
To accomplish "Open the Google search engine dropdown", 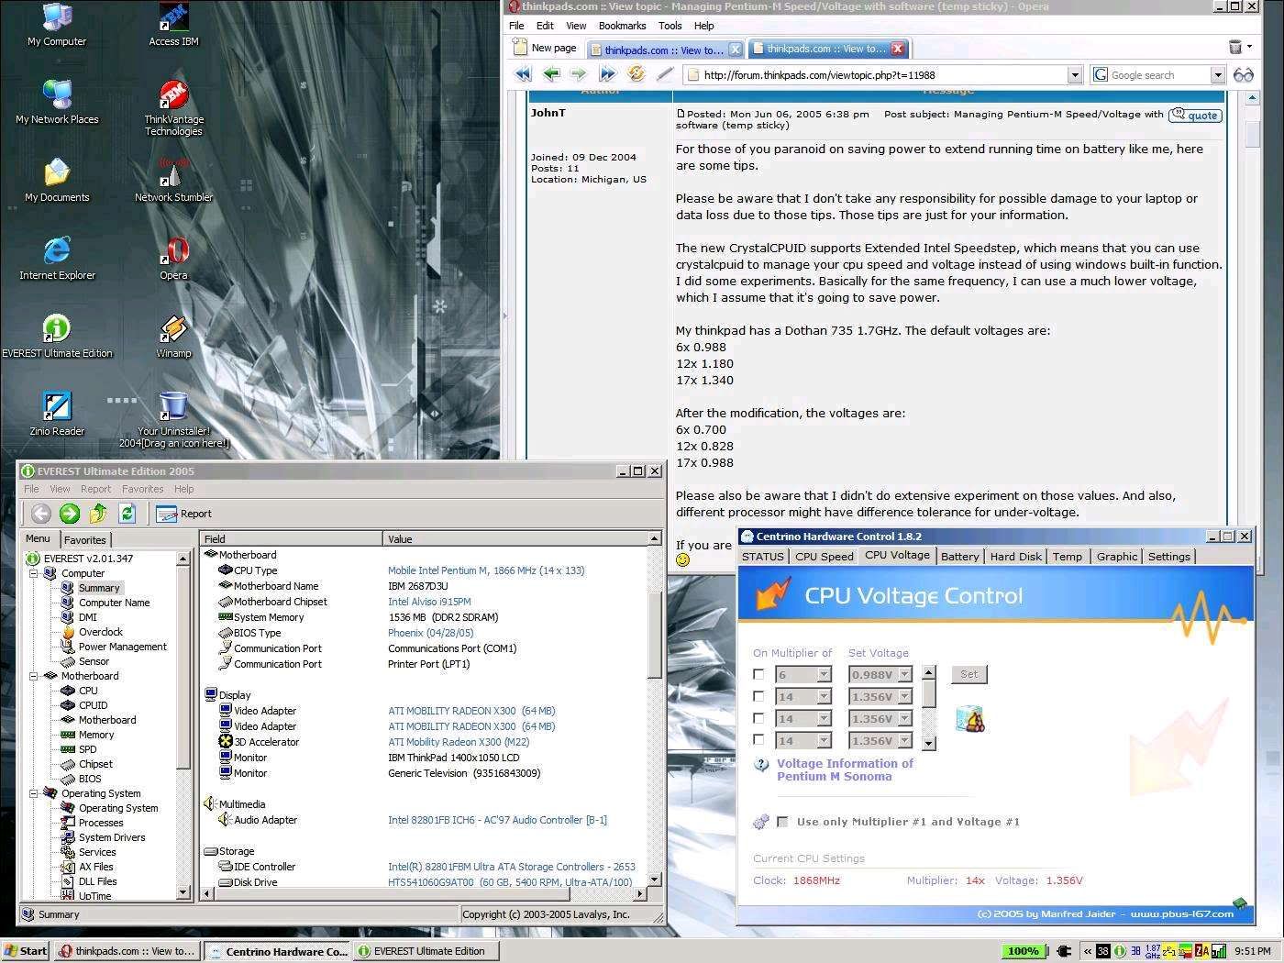I will click(1218, 75).
